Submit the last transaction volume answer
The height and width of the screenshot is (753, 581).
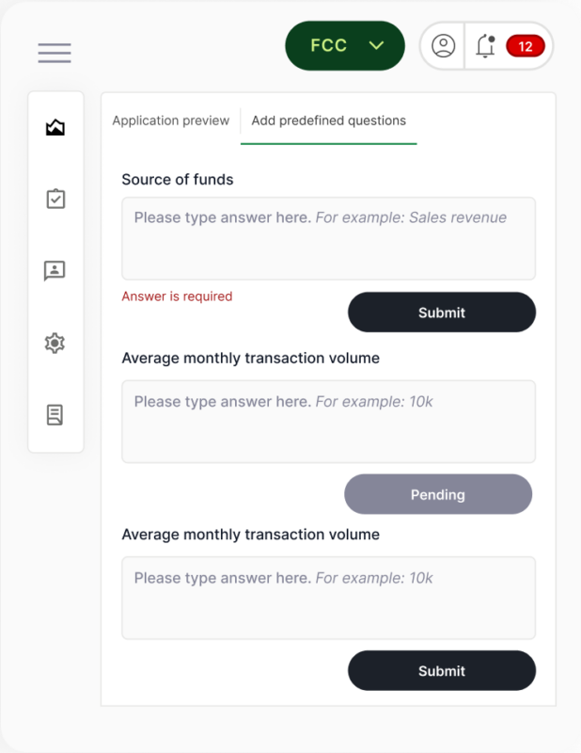click(x=441, y=671)
